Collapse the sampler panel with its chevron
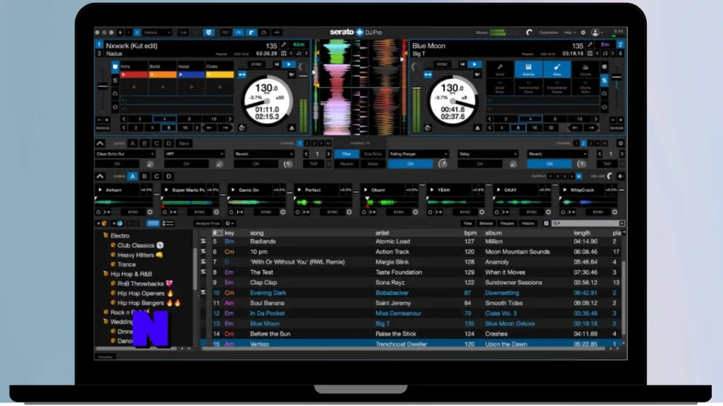This screenshot has width=723, height=406. coord(100,176)
